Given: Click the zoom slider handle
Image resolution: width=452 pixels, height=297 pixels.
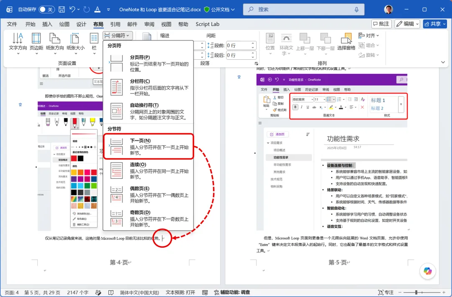Looking at the screenshot, I should coord(416,292).
